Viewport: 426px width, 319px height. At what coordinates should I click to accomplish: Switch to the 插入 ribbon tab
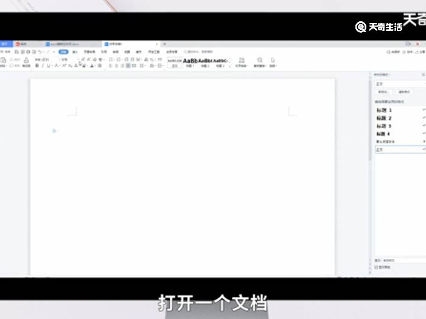pyautogui.click(x=75, y=52)
